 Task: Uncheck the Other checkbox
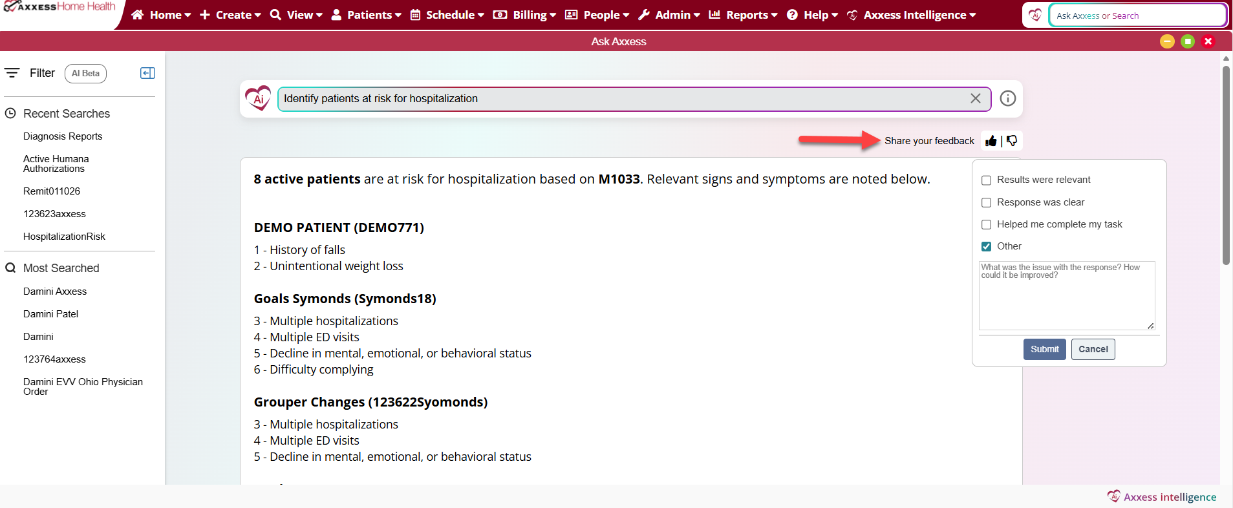986,246
